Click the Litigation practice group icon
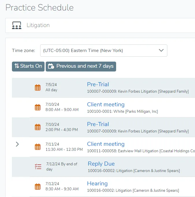Viewport: 195px width, 197px height. (17, 25)
